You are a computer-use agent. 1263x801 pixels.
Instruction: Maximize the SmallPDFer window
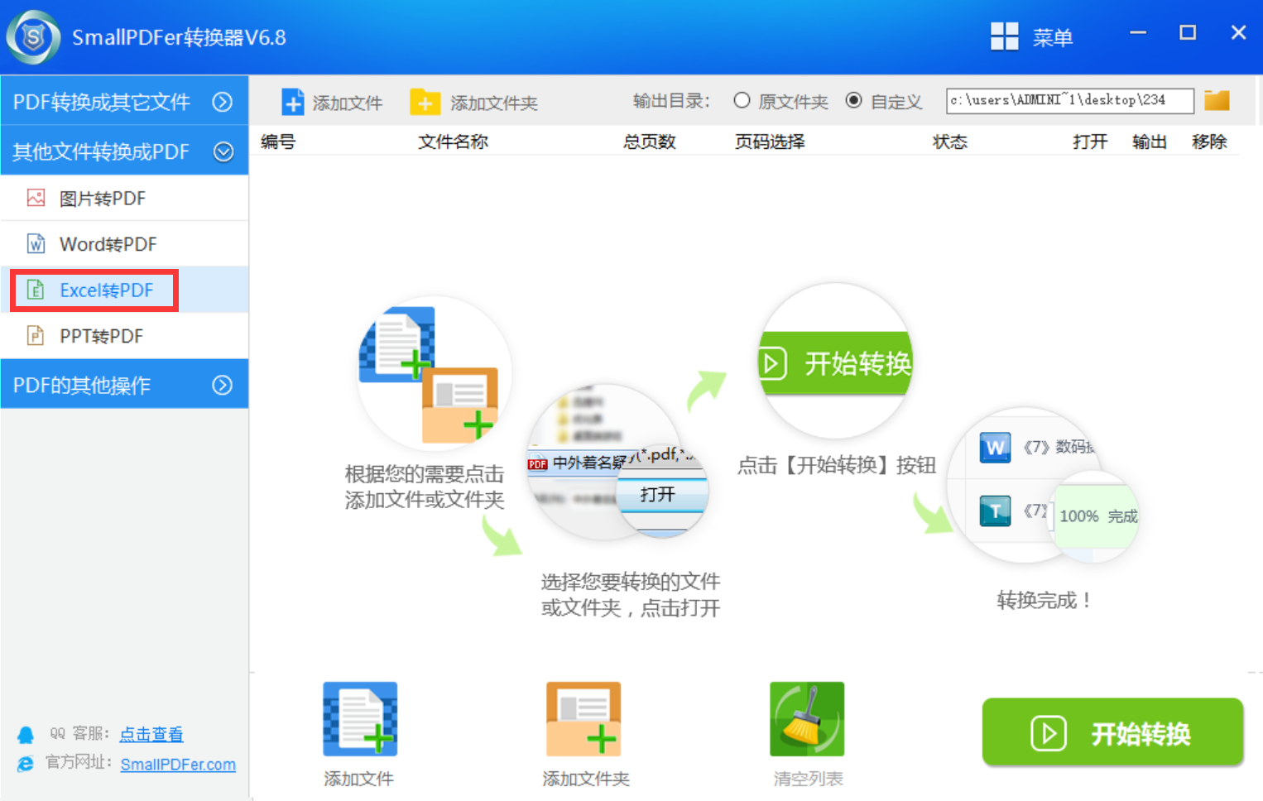[1188, 32]
